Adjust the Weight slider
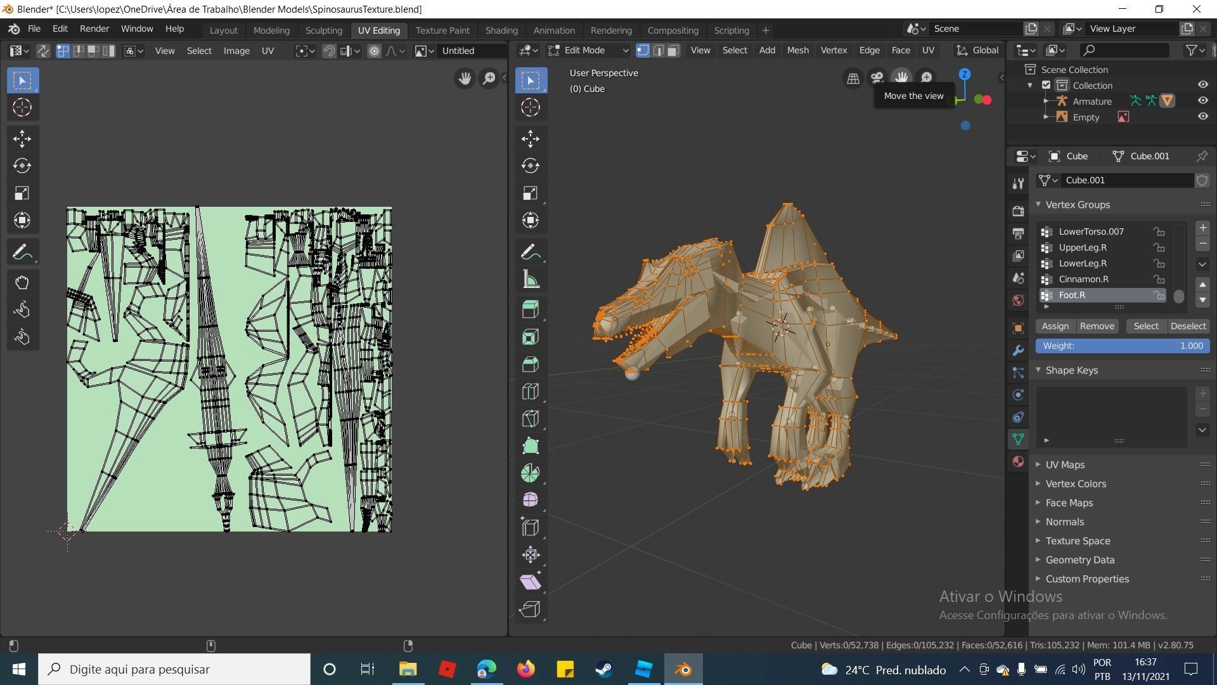Screen dimensions: 1217x685 pos(1123,346)
